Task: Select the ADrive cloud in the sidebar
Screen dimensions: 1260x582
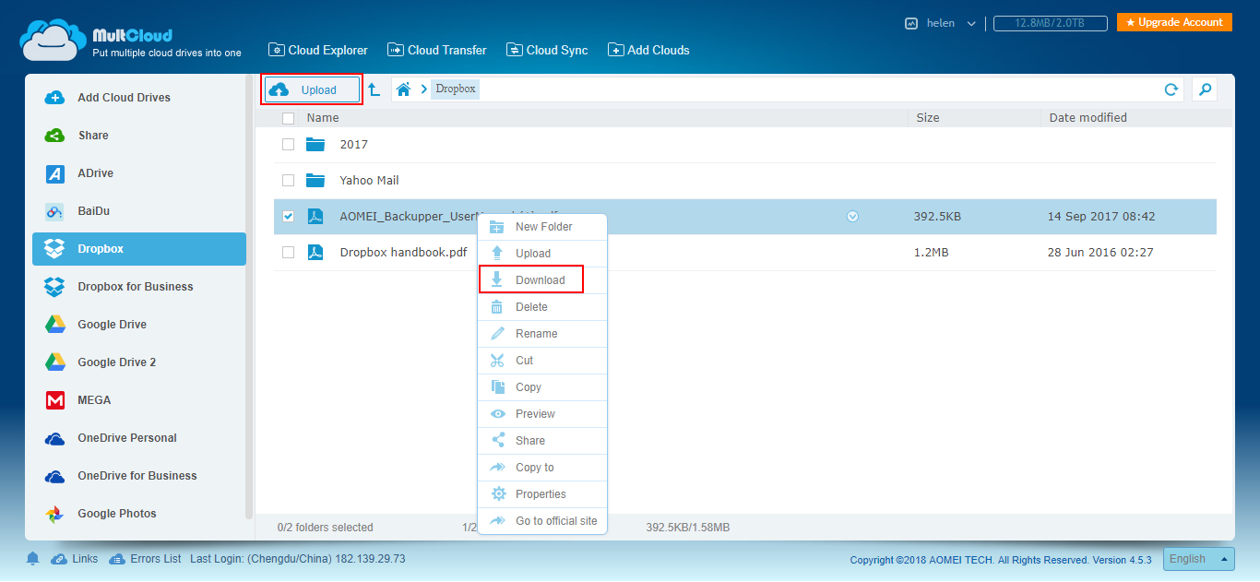Action: pos(139,173)
